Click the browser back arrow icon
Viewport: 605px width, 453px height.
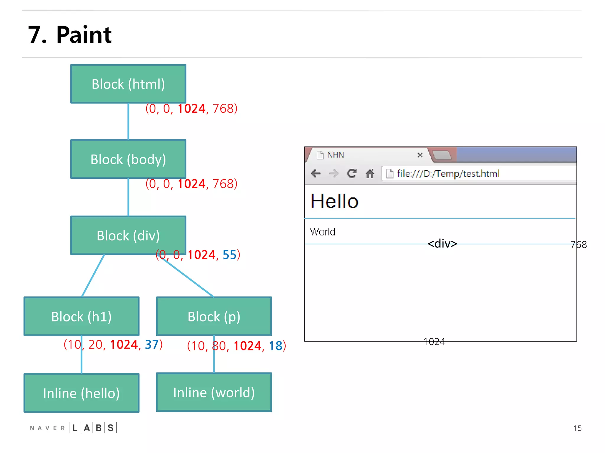point(316,173)
